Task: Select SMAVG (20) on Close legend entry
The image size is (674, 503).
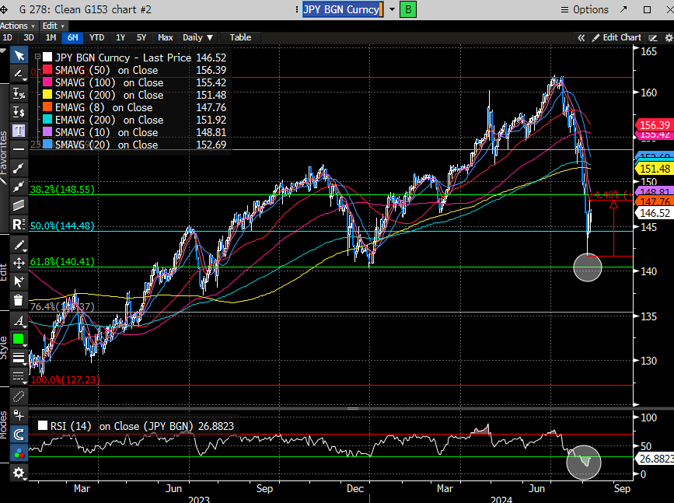Action: tap(107, 145)
